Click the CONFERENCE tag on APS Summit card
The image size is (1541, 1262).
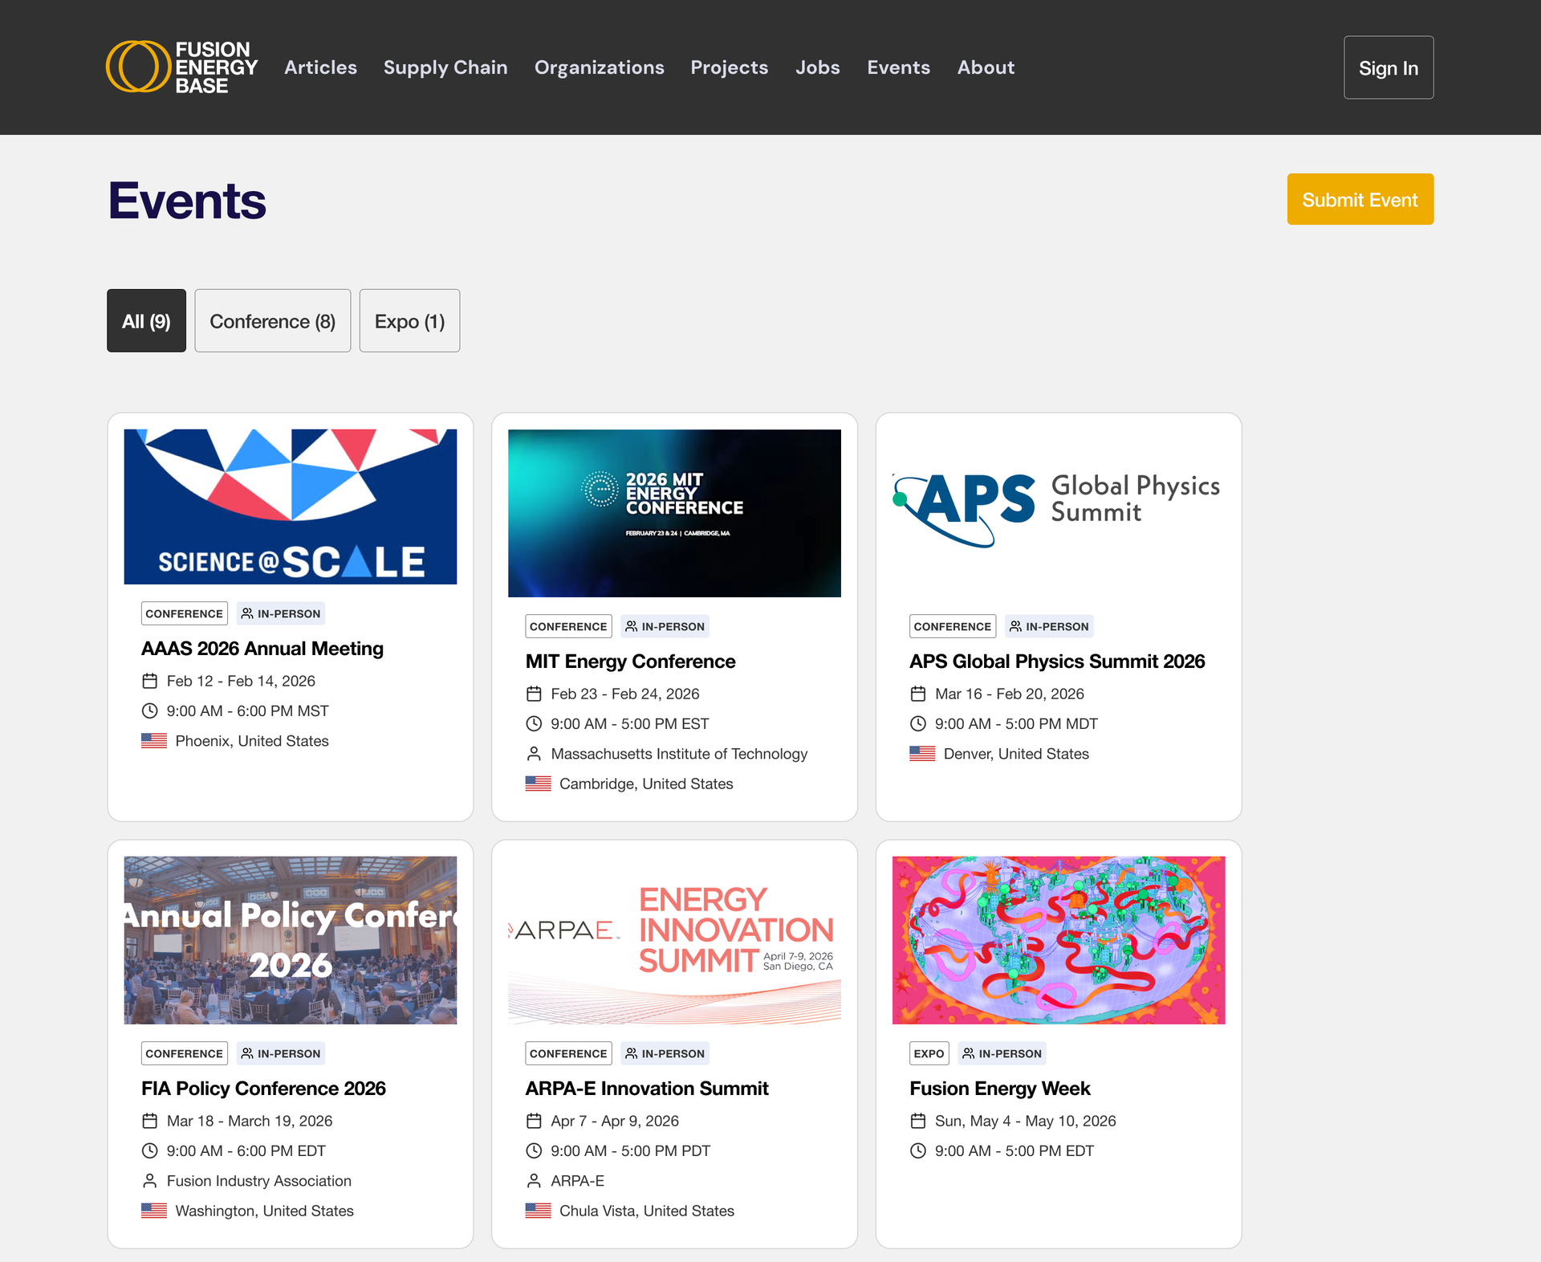pyautogui.click(x=953, y=627)
